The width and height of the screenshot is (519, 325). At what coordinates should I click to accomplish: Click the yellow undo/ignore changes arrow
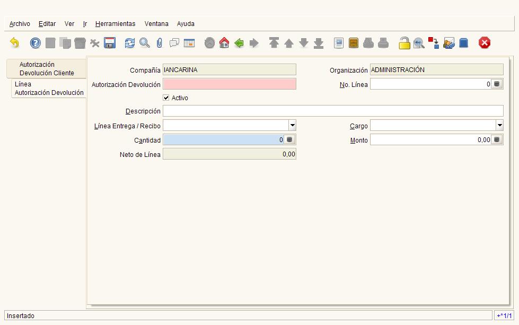point(14,43)
